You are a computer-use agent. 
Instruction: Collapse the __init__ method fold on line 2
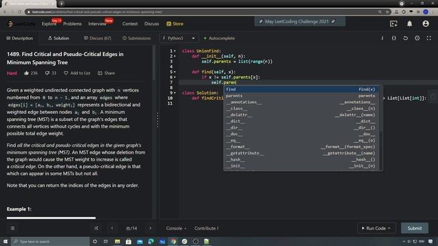(x=175, y=56)
